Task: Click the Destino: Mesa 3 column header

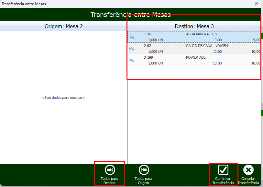Action: (x=194, y=26)
